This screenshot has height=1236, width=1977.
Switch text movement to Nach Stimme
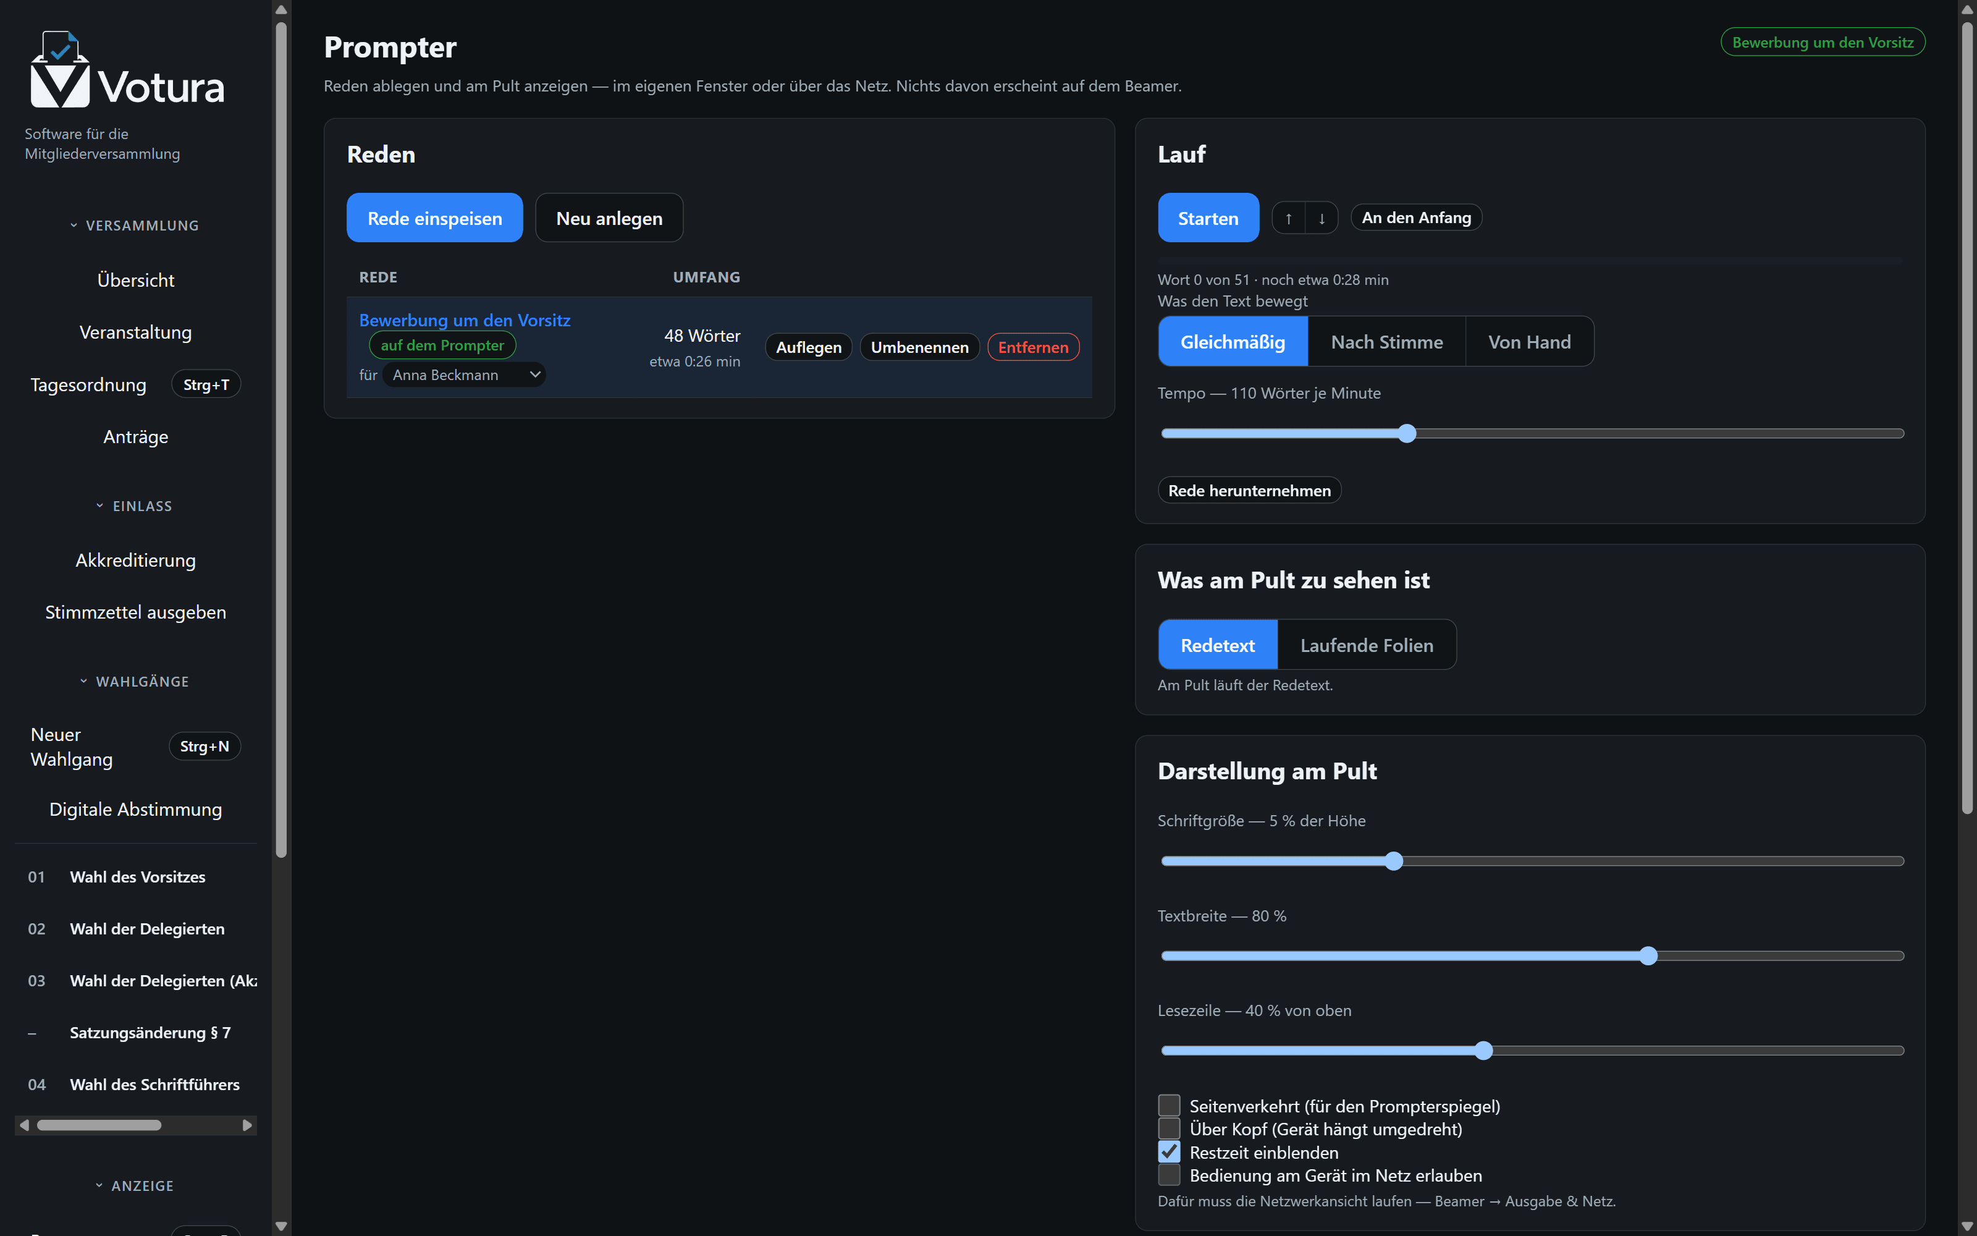(x=1386, y=342)
